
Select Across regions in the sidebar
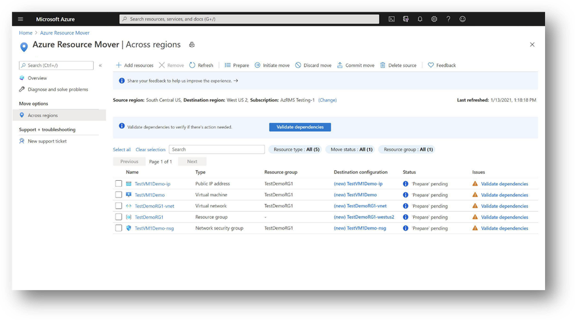tap(59, 115)
